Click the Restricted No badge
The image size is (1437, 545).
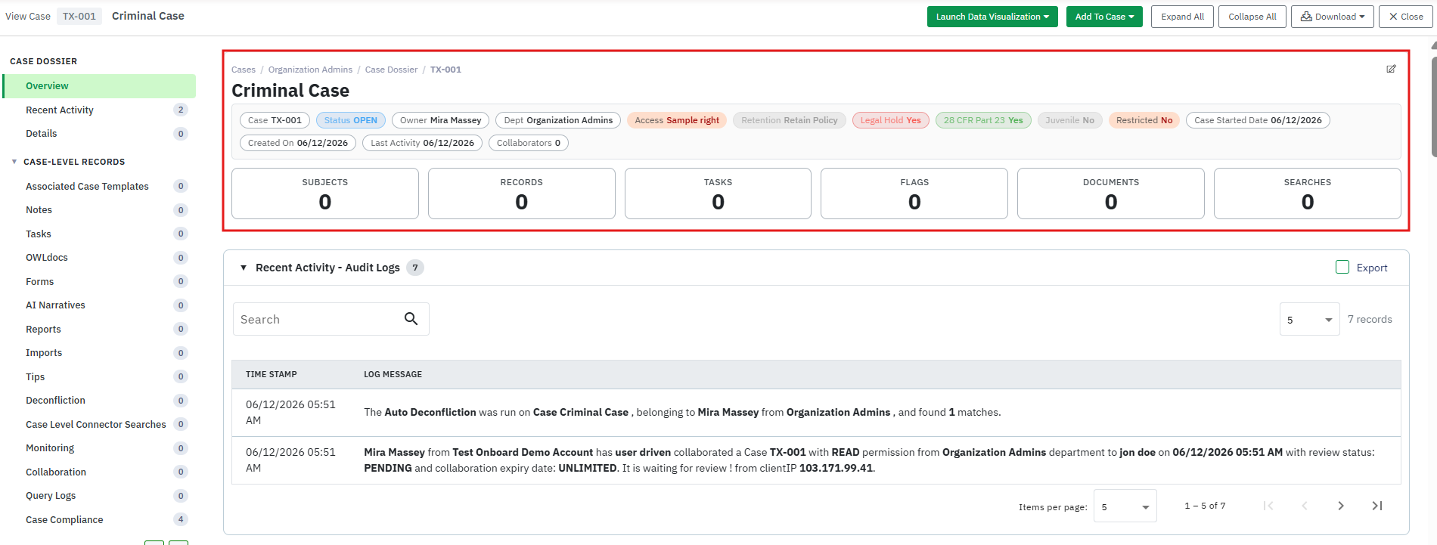1144,120
